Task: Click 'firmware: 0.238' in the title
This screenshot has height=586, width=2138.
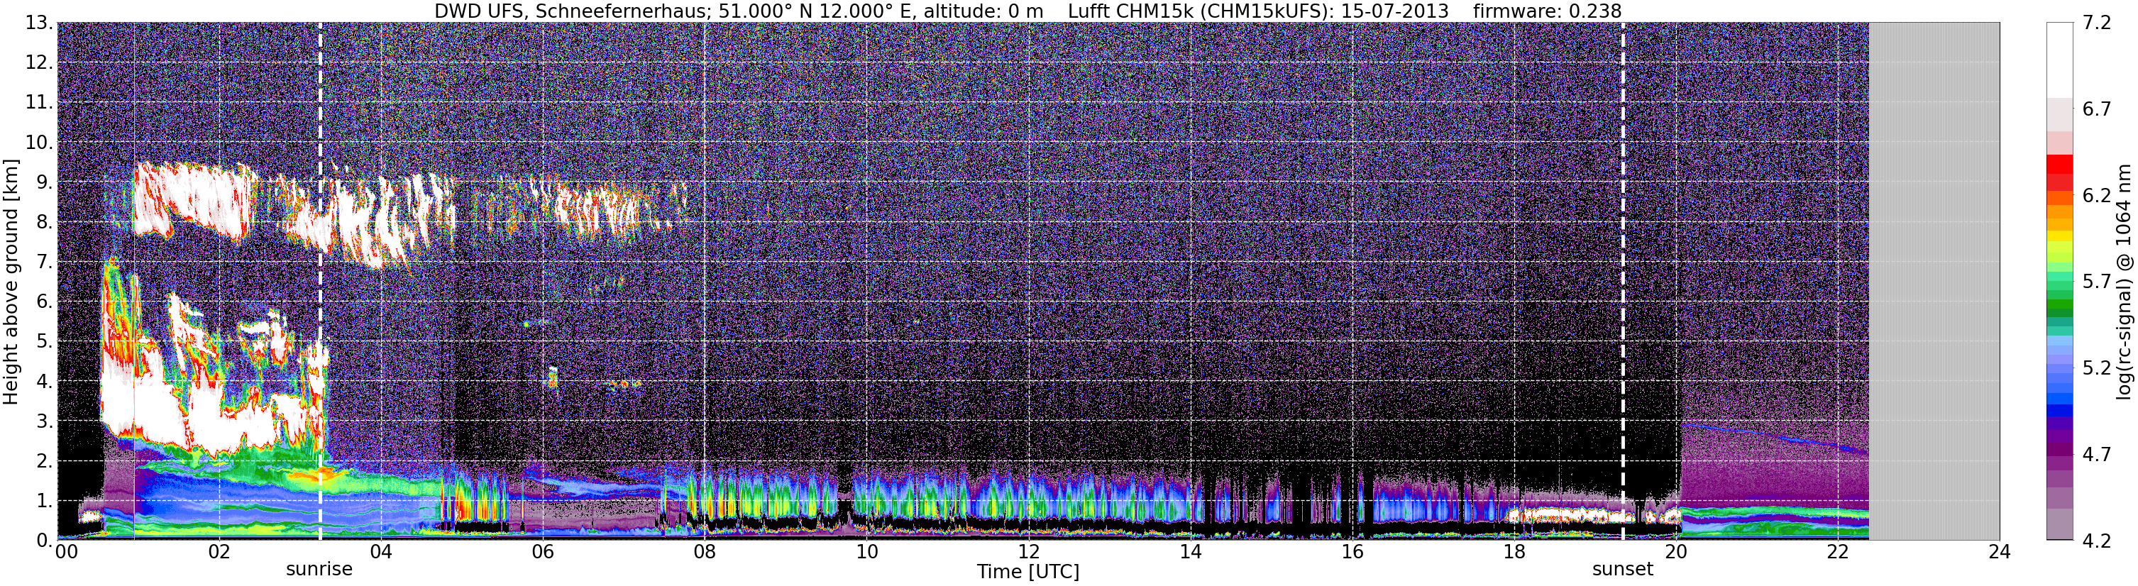Action: 1547,11
